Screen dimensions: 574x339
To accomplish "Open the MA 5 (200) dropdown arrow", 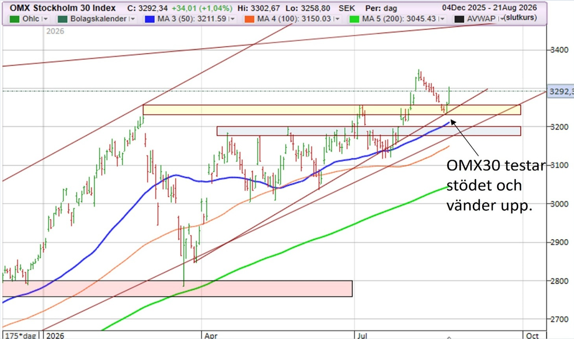I will (x=442, y=19).
